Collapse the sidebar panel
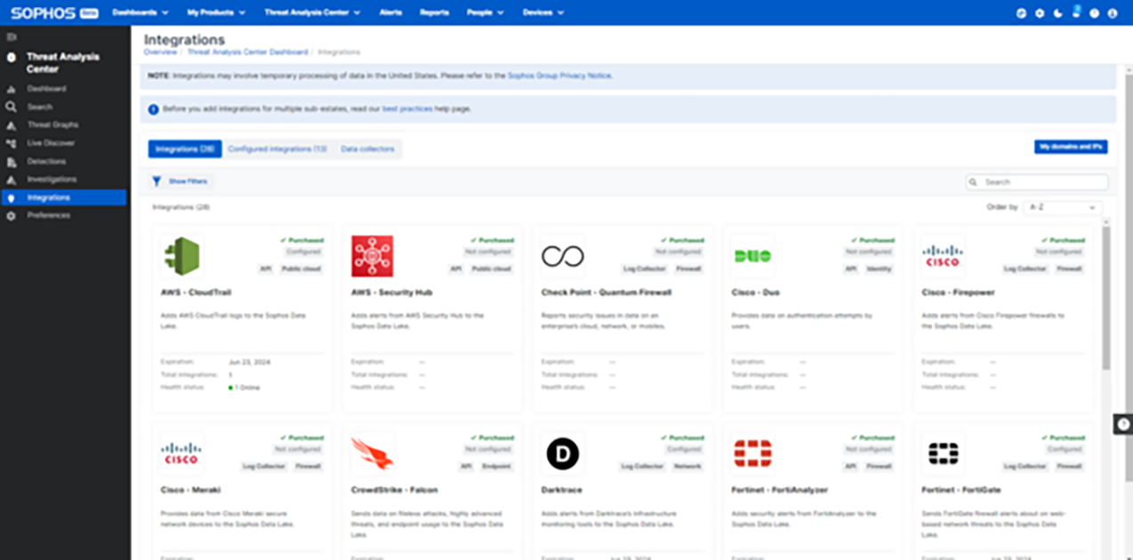The width and height of the screenshot is (1133, 560). click(12, 36)
